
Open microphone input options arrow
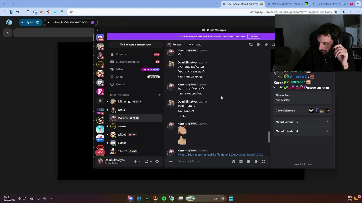pyautogui.click(x=140, y=162)
